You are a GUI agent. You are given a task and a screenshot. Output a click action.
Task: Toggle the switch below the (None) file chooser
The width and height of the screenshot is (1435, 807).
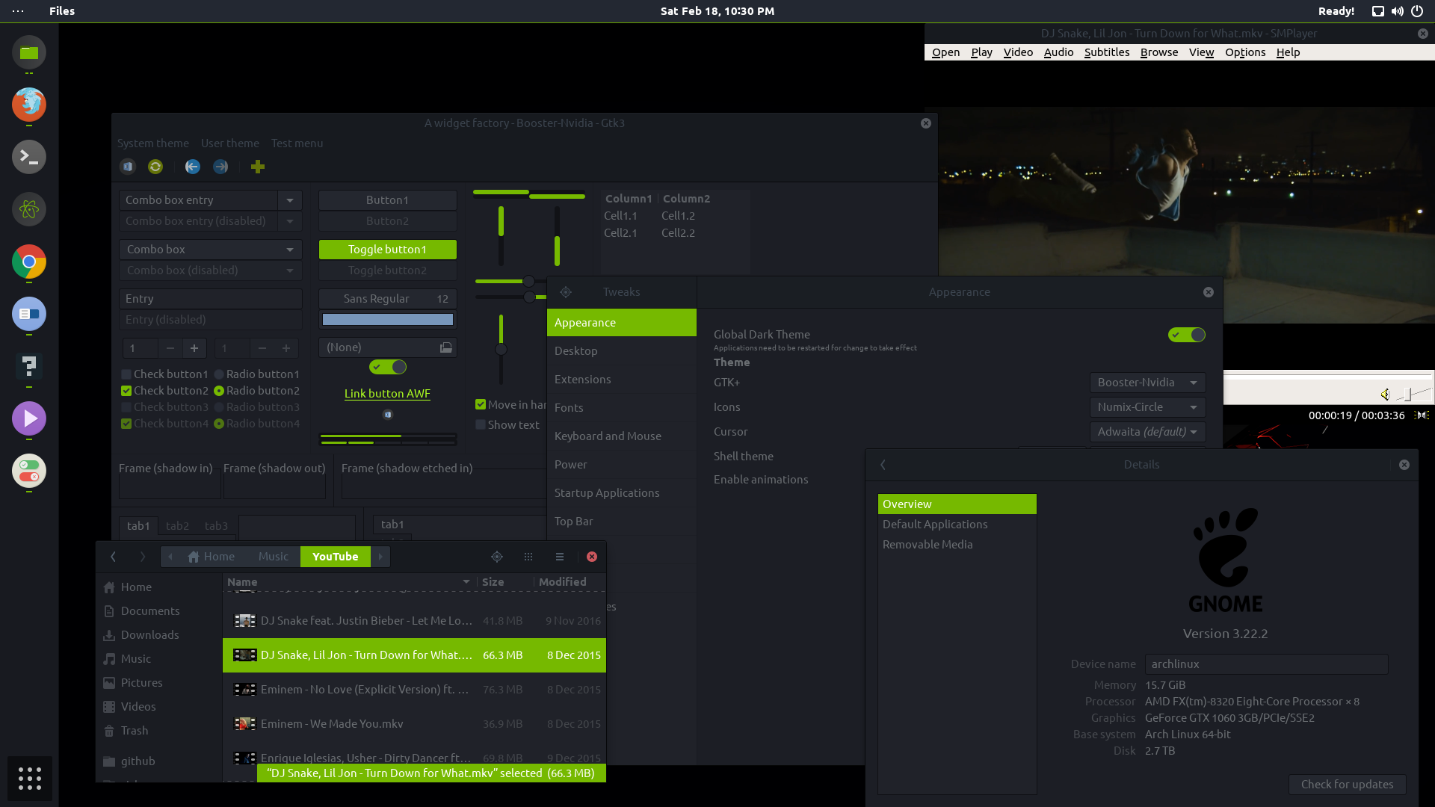(388, 367)
